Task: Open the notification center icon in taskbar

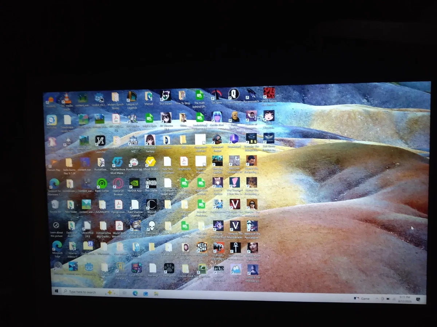Action: point(418,299)
